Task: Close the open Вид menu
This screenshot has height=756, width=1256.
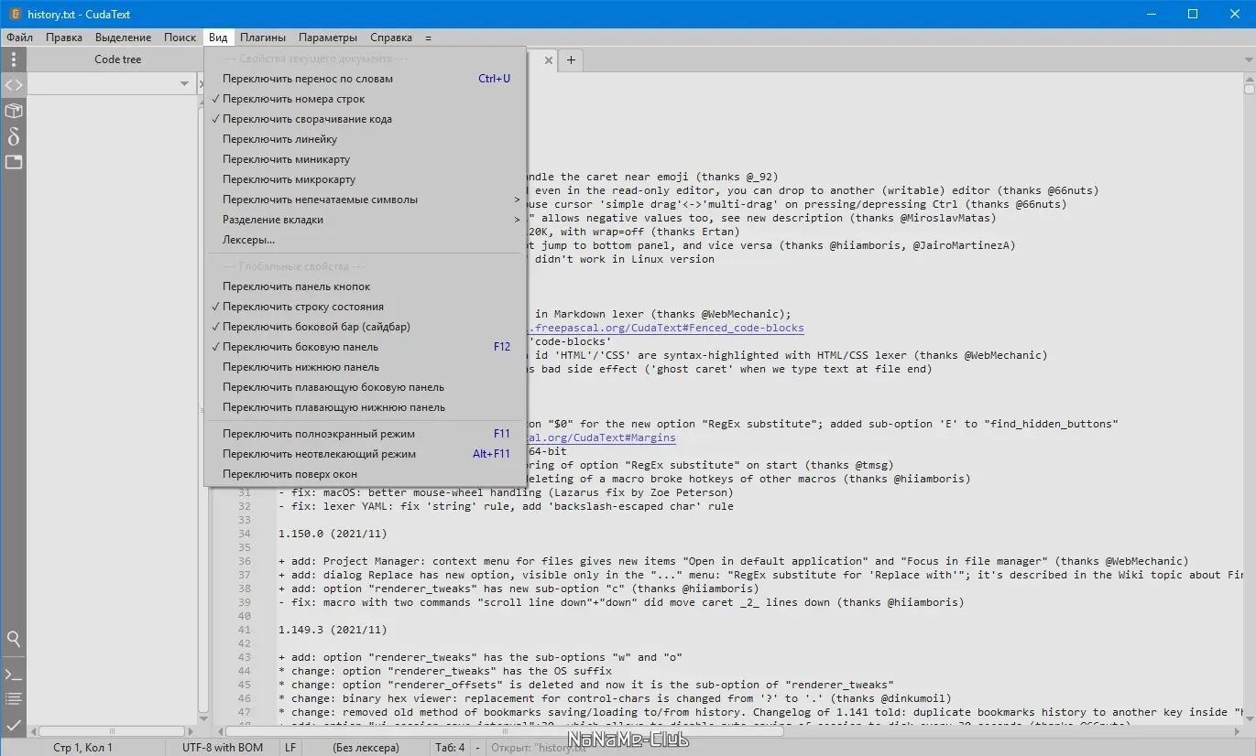Action: click(x=218, y=38)
